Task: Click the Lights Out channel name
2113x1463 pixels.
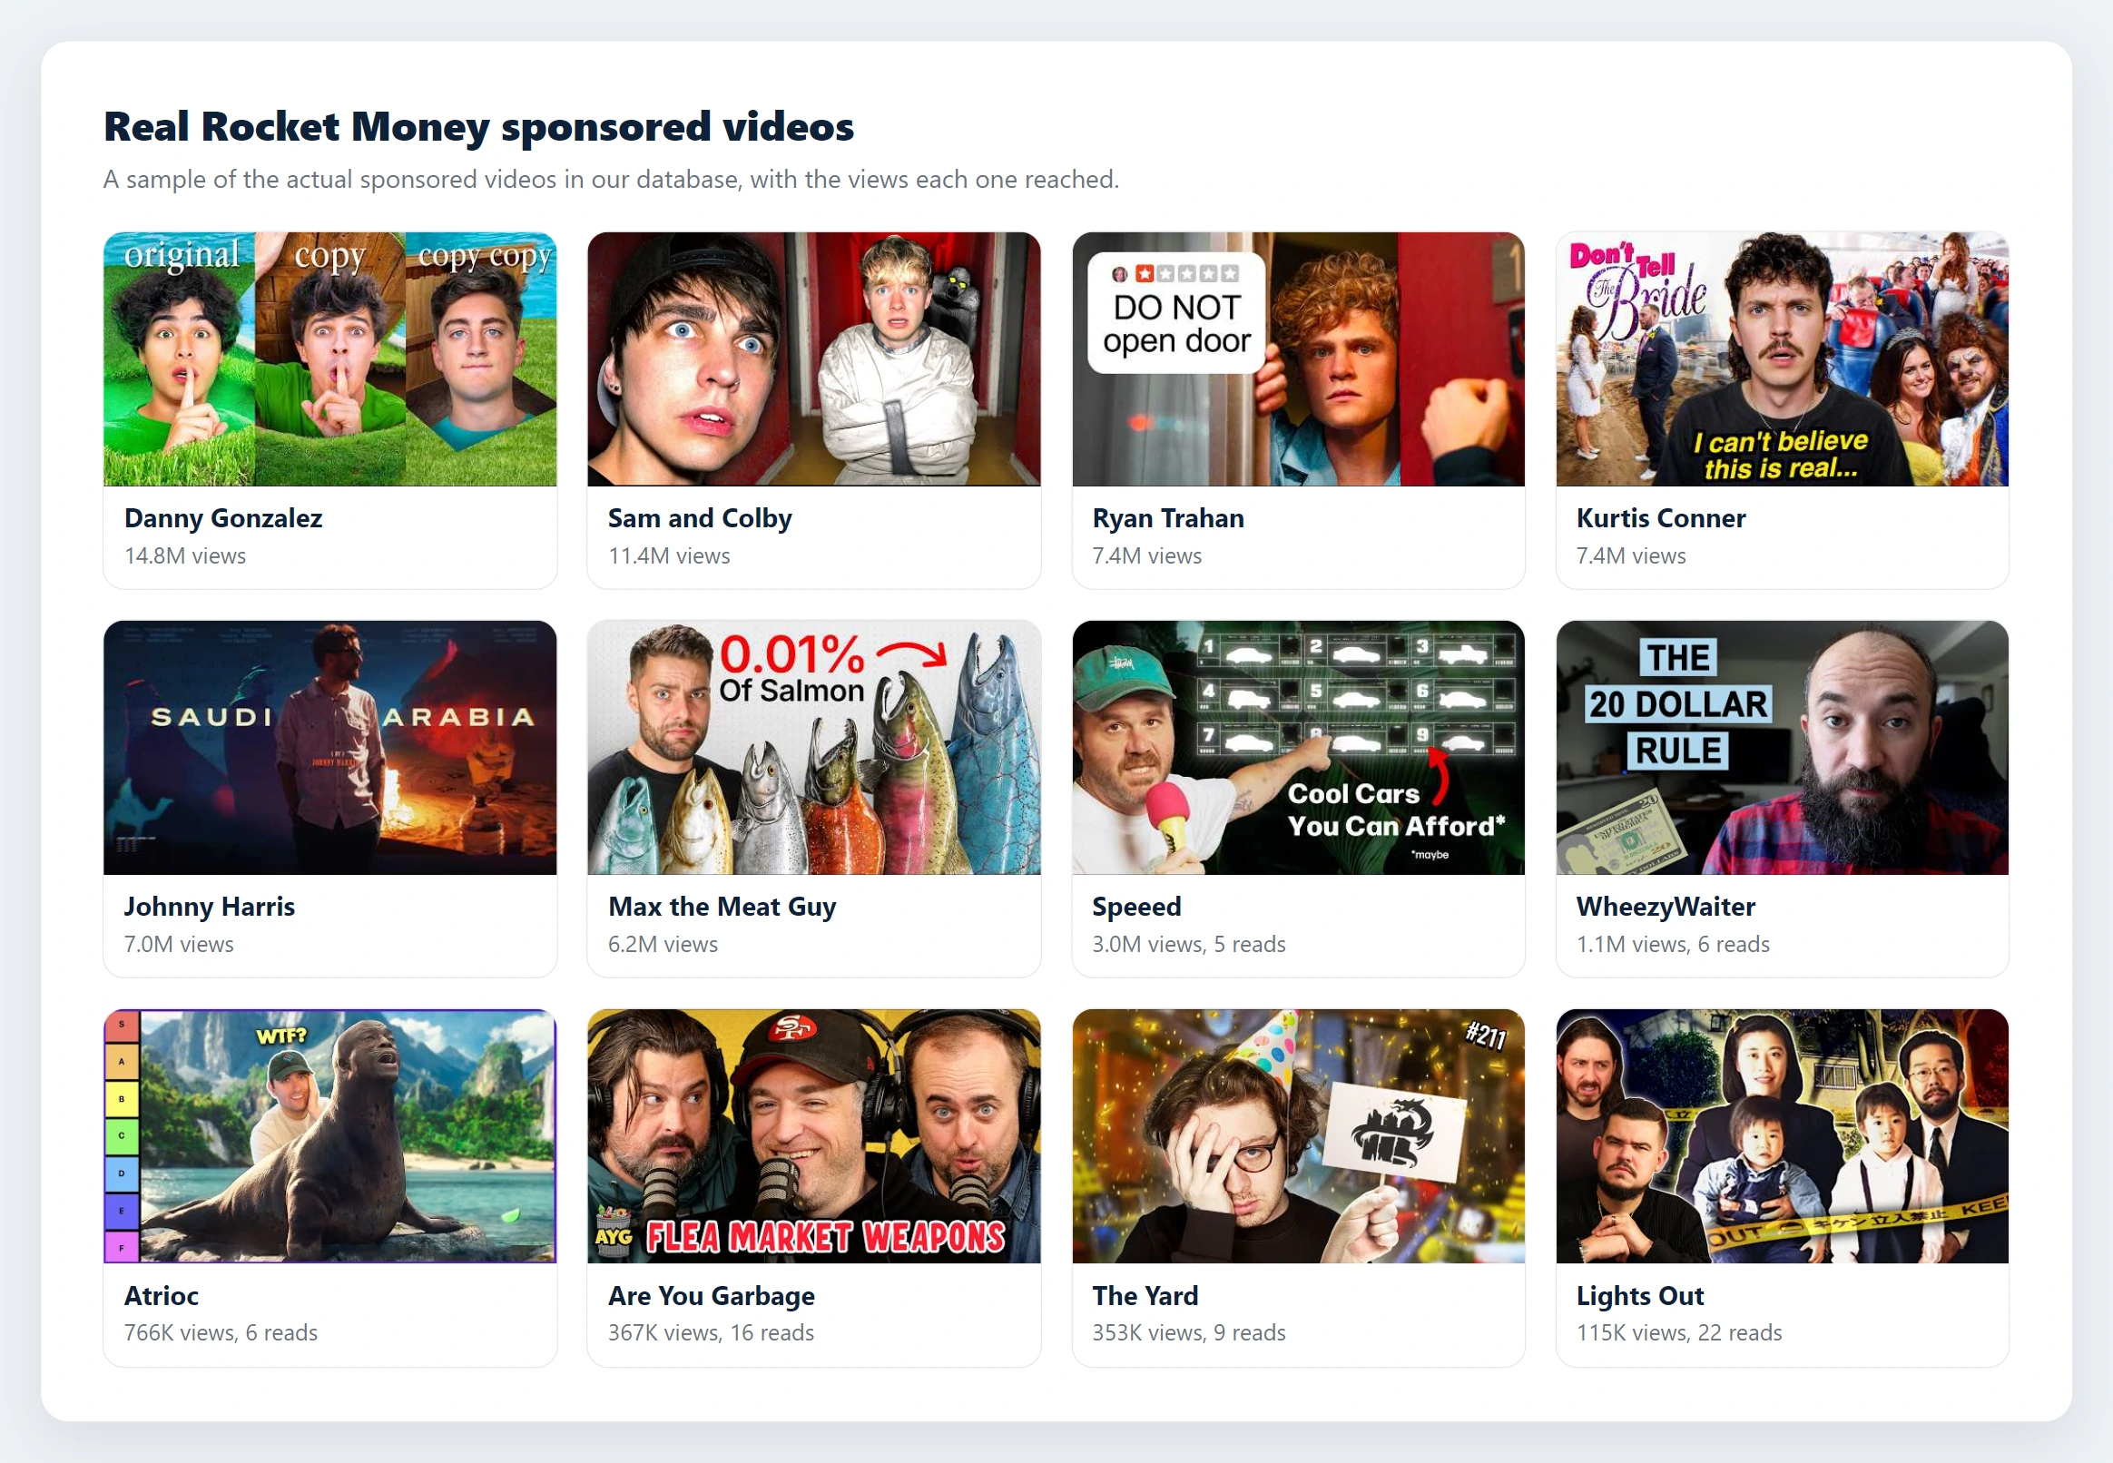Action: (1639, 1295)
